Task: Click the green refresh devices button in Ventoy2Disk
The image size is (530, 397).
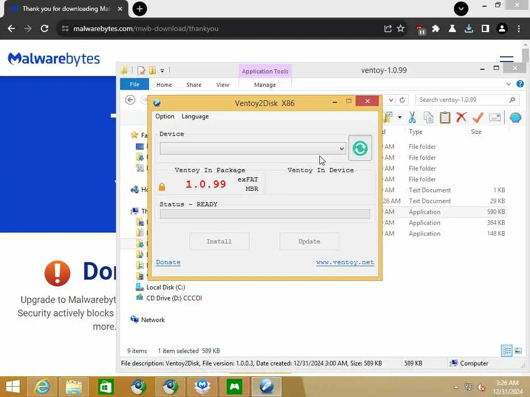Action: click(360, 148)
